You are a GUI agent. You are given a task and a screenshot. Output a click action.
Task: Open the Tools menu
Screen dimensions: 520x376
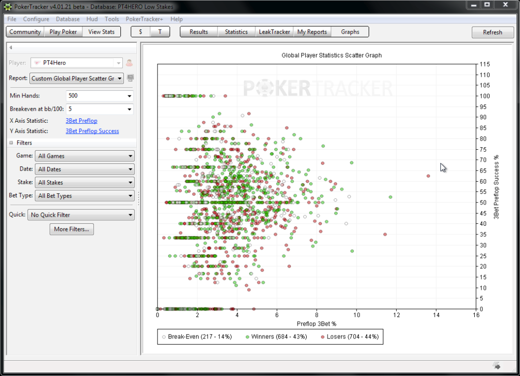(x=112, y=19)
